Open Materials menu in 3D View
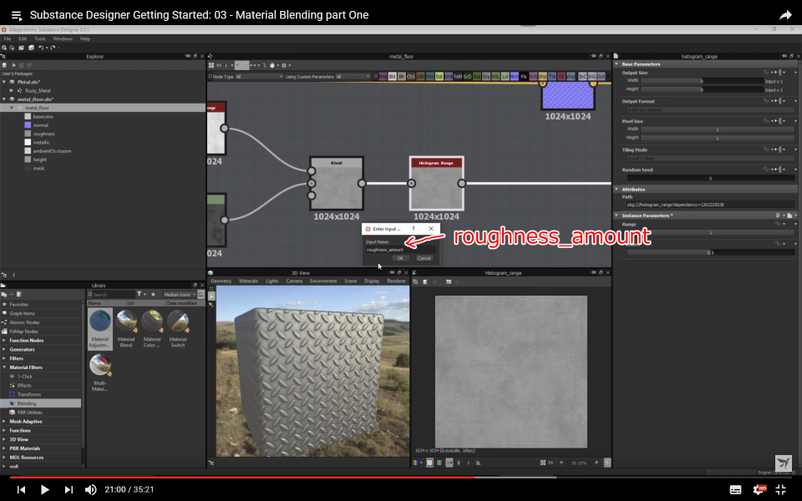 (249, 281)
